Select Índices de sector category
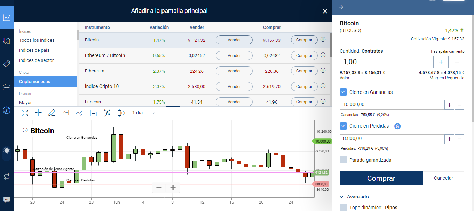Image resolution: width=474 pixels, height=211 pixels. (37, 60)
